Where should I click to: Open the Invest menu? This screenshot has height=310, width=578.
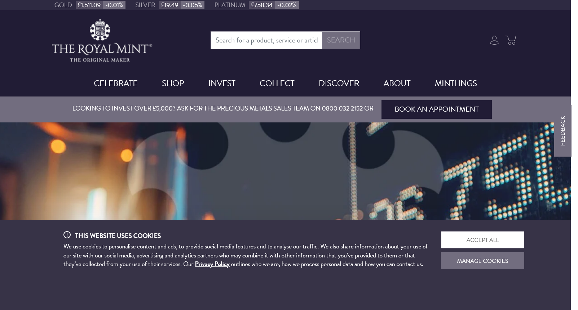(222, 83)
